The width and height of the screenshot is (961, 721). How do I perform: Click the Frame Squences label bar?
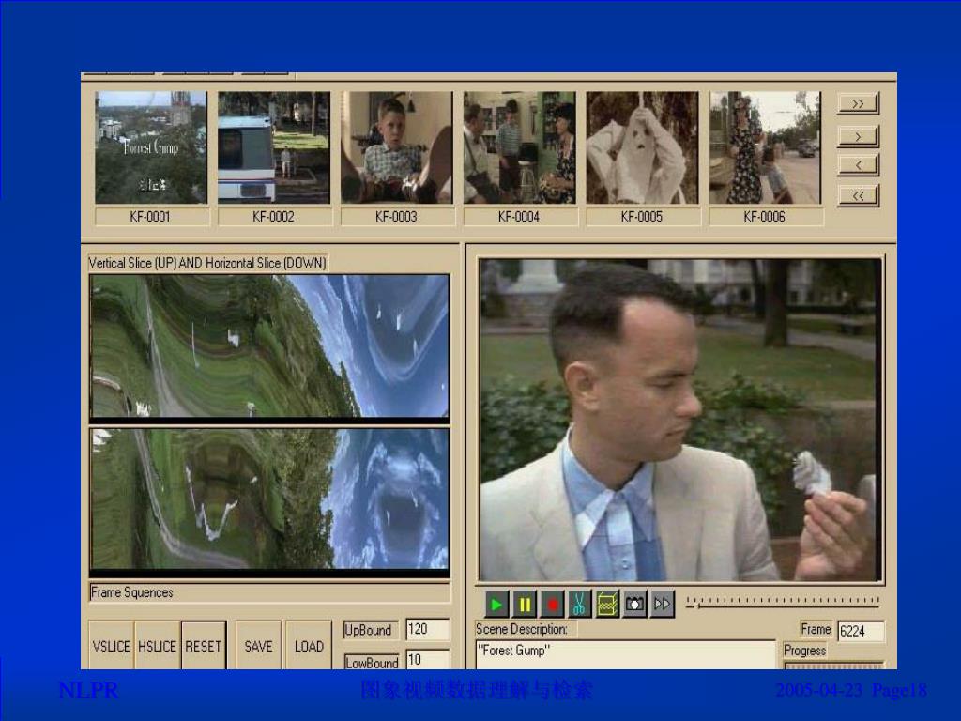click(269, 593)
